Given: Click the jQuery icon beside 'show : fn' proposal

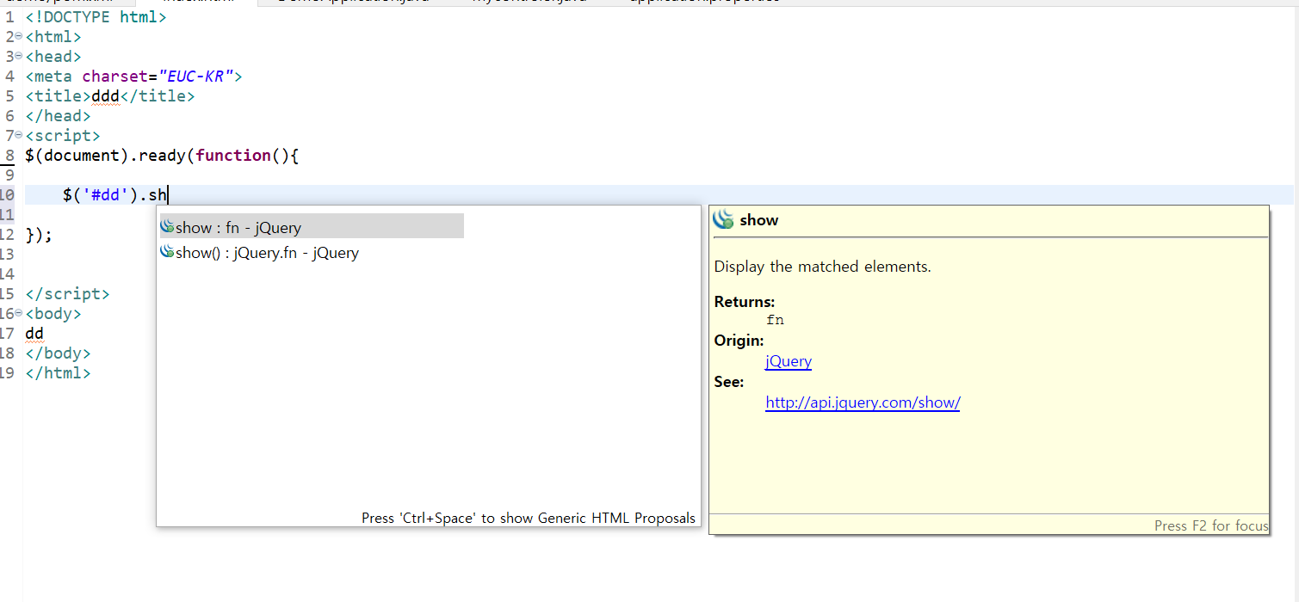Looking at the screenshot, I should click(167, 227).
